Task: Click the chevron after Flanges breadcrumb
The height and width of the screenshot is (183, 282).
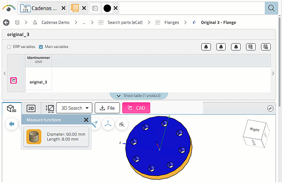Action: coord(185,22)
